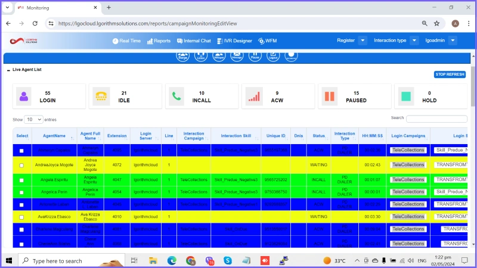This screenshot has width=477, height=268.
Task: Check the AvaKrizza.Ebasco row checkbox
Action: pyautogui.click(x=21, y=217)
